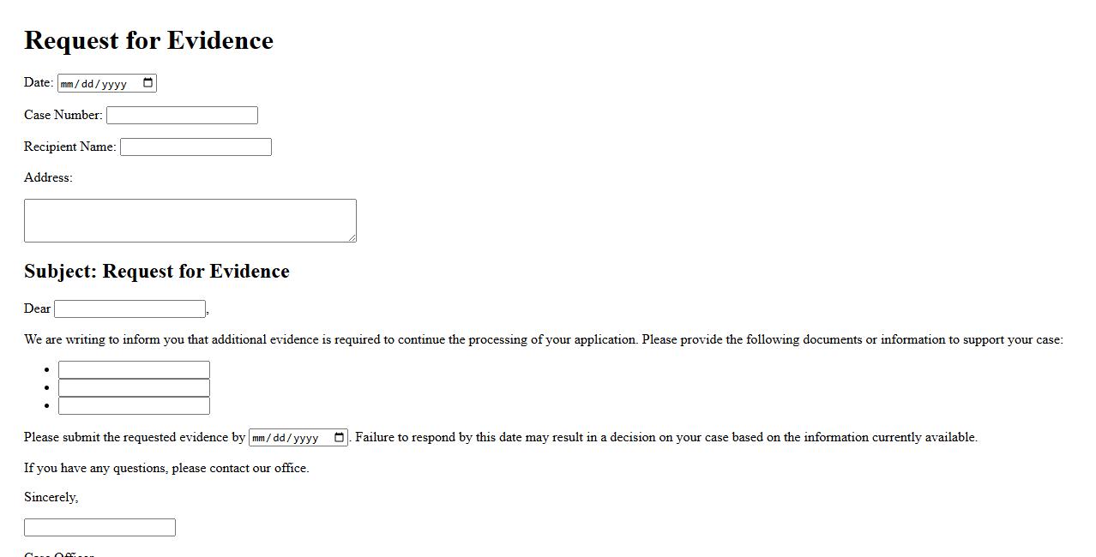Open the calendar picker for the evidence deadline
The image size is (1096, 557).
tap(340, 438)
